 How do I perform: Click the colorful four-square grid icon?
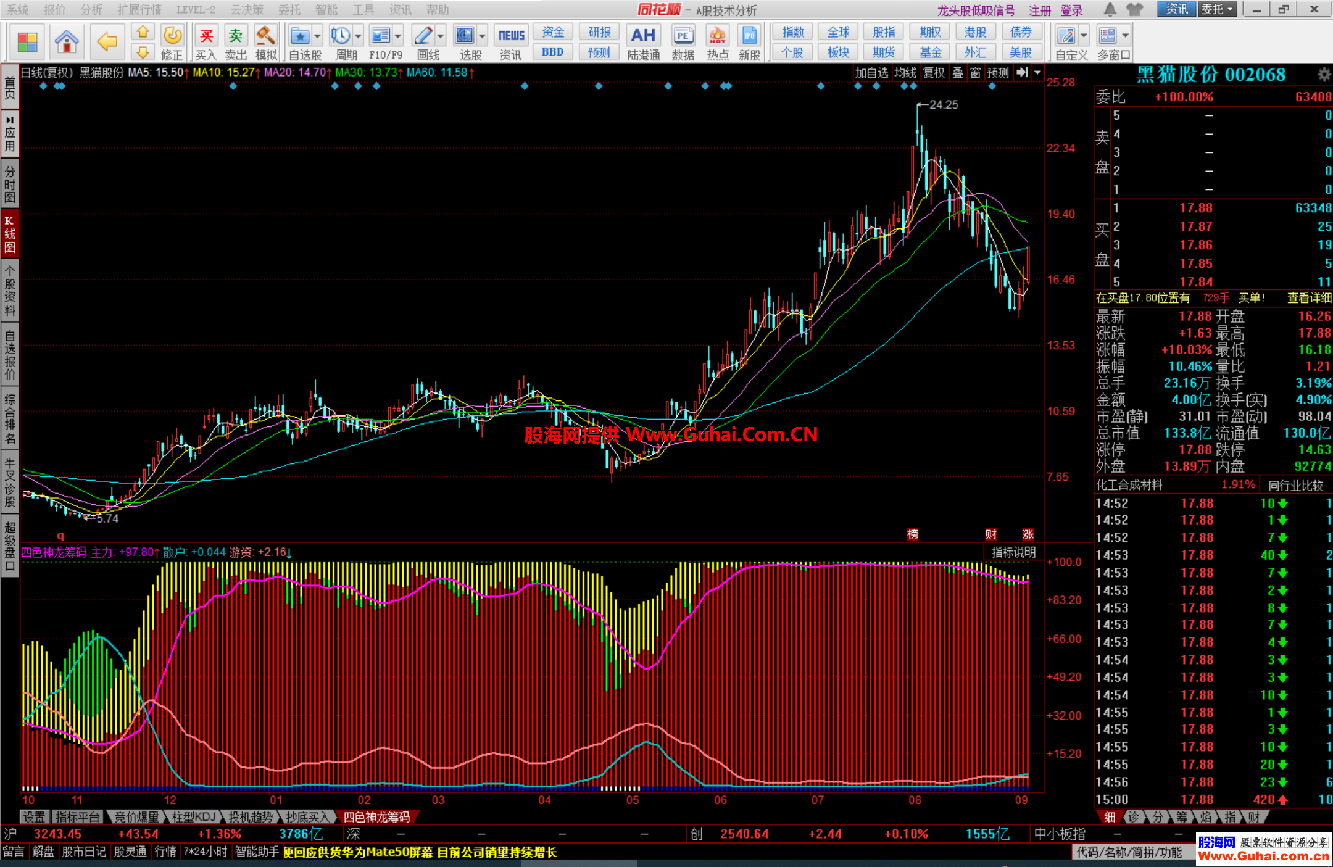[28, 42]
